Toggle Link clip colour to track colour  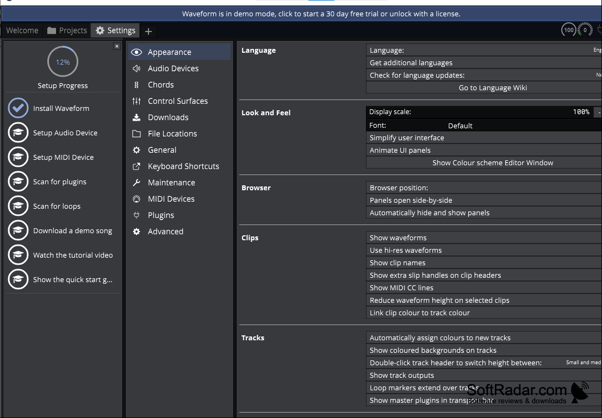484,313
